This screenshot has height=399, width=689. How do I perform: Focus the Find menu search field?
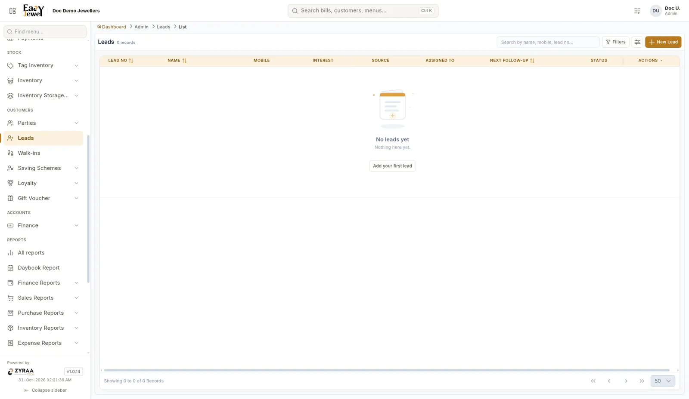pos(45,31)
